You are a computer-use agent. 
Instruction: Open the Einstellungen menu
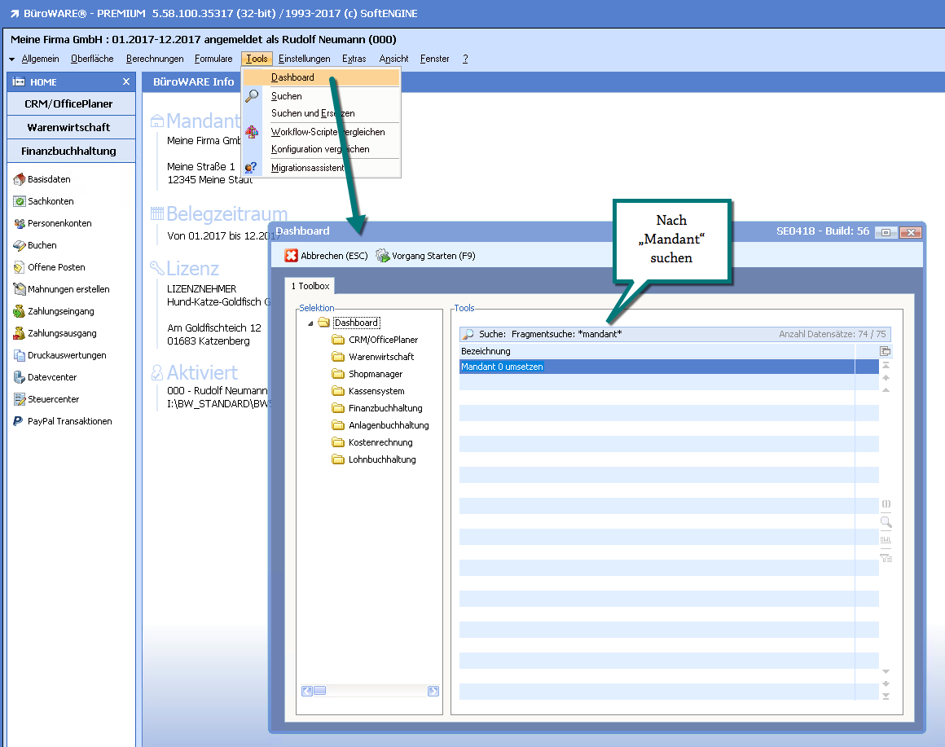tap(304, 59)
